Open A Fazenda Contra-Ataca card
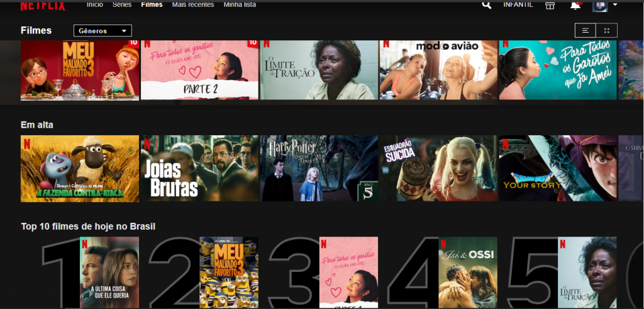This screenshot has width=644, height=309. point(80,169)
